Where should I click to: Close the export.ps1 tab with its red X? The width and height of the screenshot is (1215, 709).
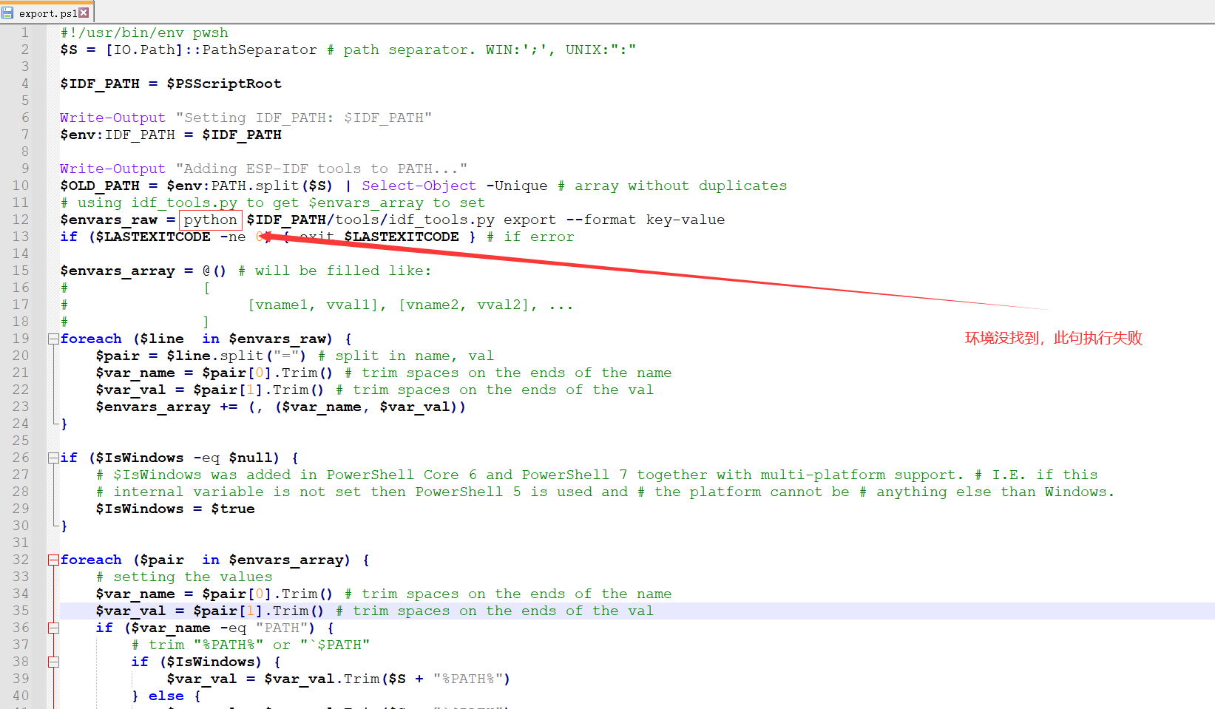tap(84, 13)
